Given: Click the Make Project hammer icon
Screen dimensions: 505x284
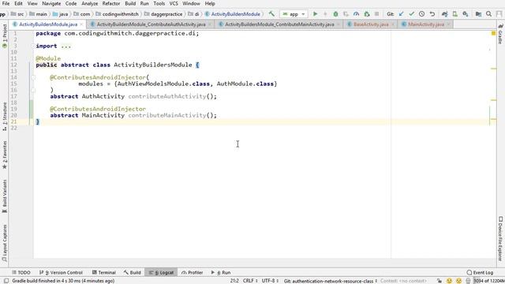Looking at the screenshot, I should click(271, 14).
